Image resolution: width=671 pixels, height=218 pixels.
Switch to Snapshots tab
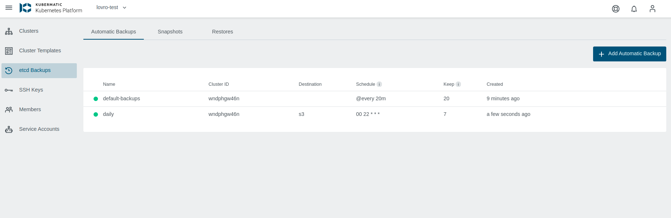tap(170, 32)
